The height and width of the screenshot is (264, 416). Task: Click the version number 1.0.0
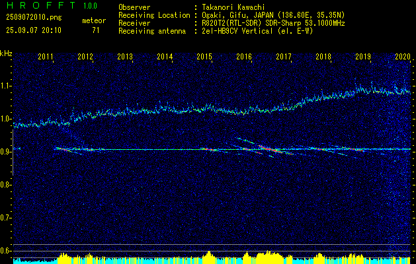pos(90,5)
